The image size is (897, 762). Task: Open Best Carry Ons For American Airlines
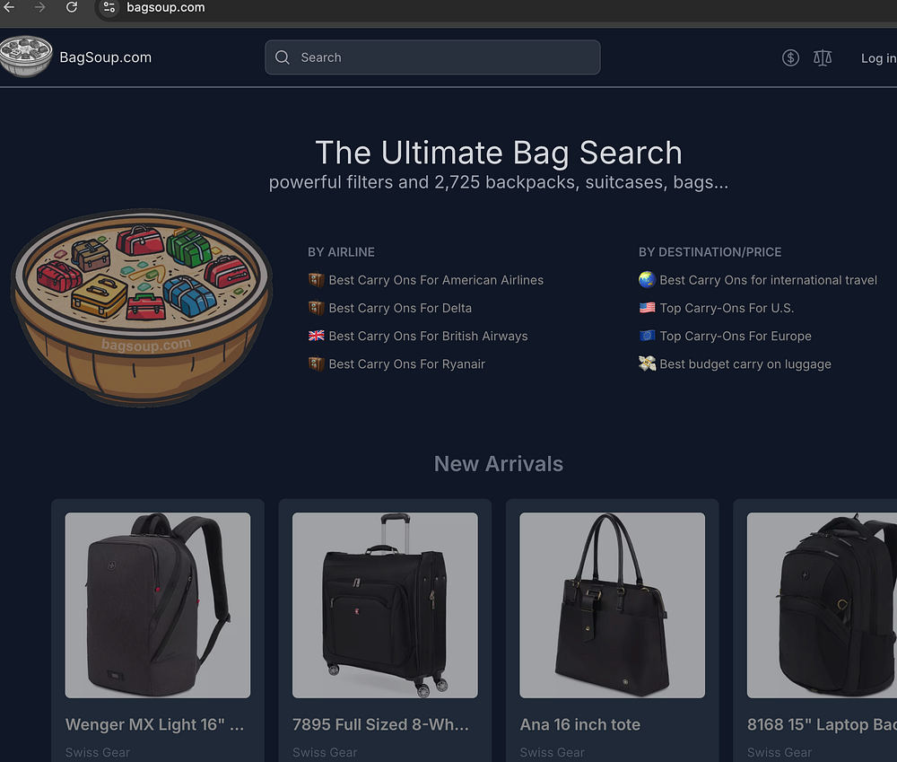[x=436, y=280]
